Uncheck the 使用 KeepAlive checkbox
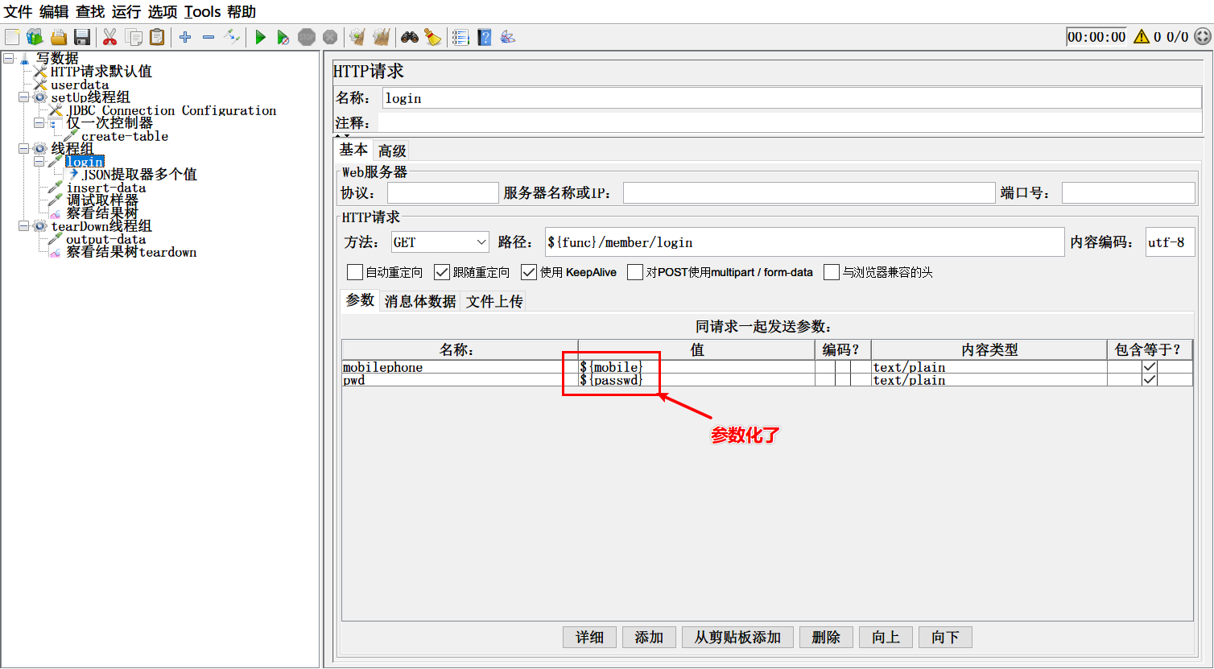 pos(529,272)
